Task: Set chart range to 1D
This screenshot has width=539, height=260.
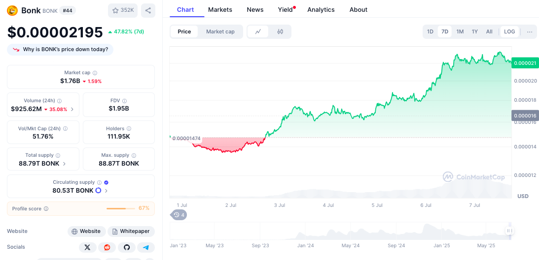Action: click(x=430, y=31)
